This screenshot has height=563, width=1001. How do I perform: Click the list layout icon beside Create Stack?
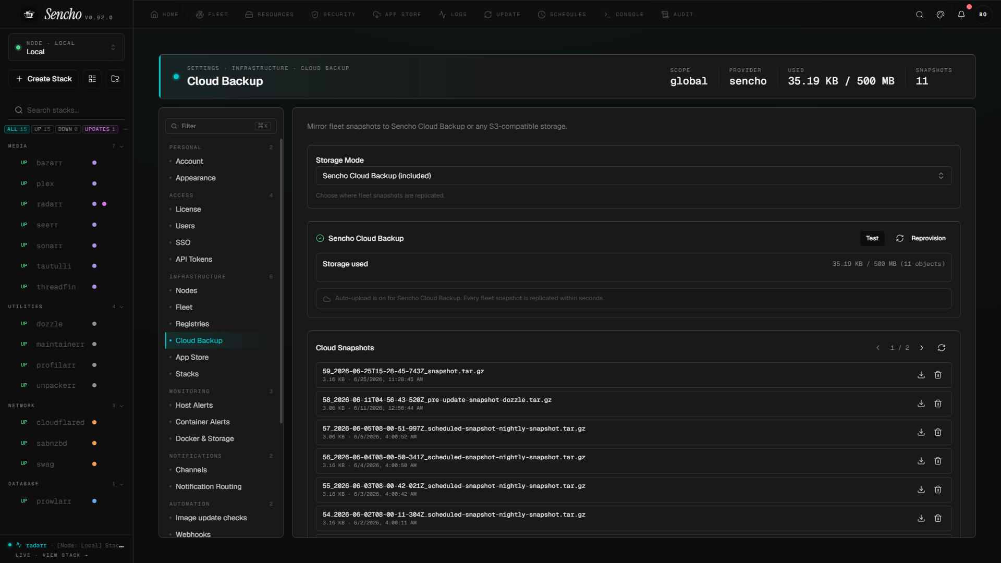click(92, 79)
